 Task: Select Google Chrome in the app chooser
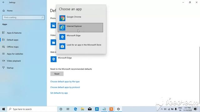(80, 18)
